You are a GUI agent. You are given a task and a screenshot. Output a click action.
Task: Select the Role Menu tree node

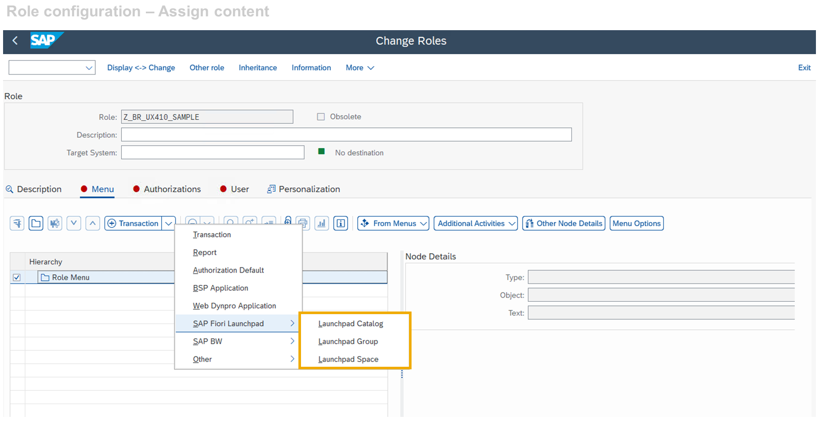tap(71, 277)
